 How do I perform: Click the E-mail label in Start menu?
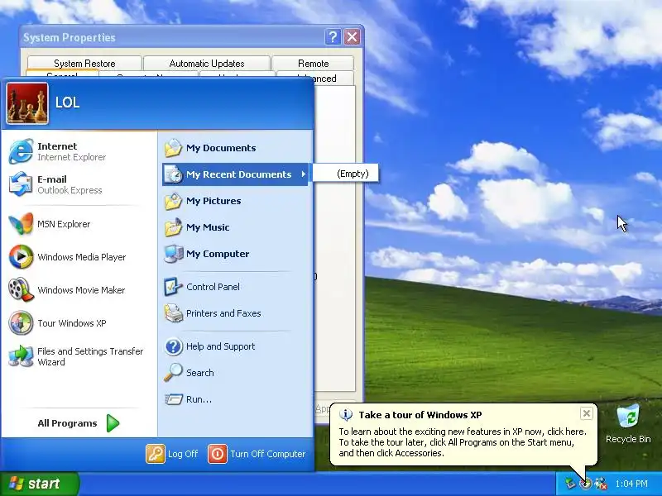point(52,179)
